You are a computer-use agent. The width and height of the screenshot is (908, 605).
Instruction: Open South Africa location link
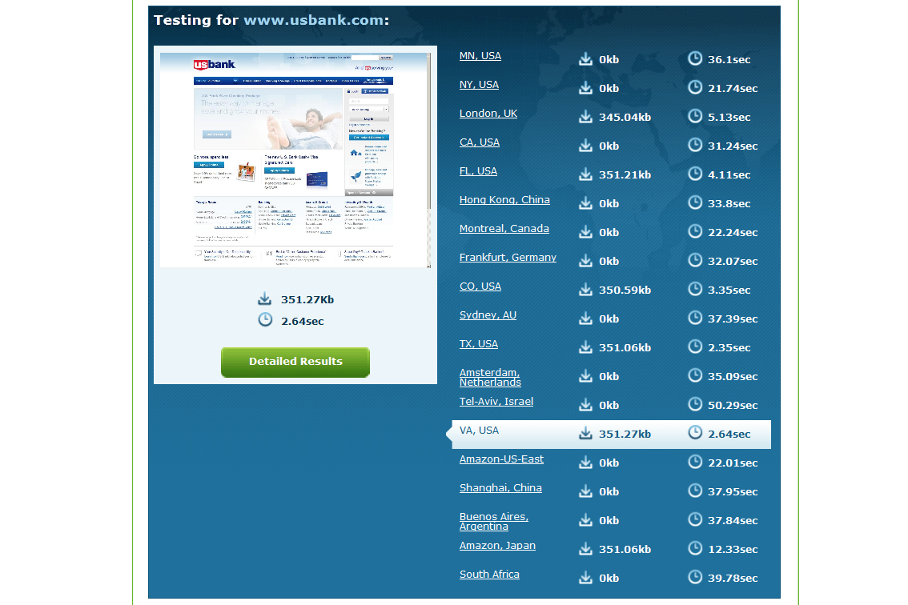(489, 575)
